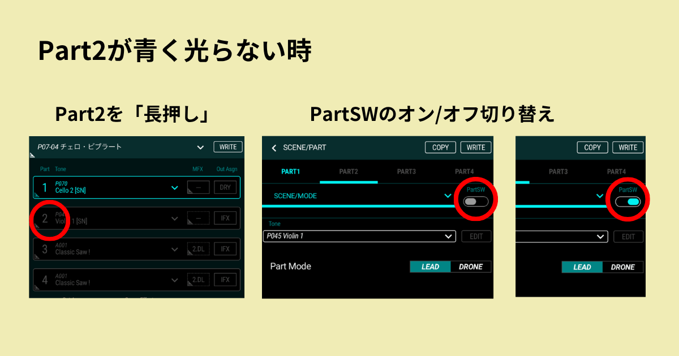The image size is (679, 356).
Task: Open PART4 tab in the PartSW-on panel
Action: tap(616, 172)
